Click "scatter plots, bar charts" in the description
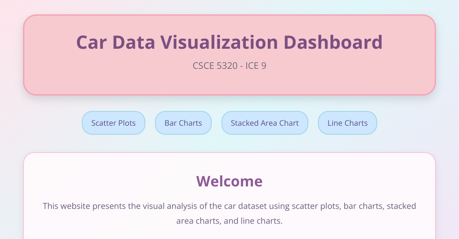This screenshot has height=239, width=459. coord(334,206)
